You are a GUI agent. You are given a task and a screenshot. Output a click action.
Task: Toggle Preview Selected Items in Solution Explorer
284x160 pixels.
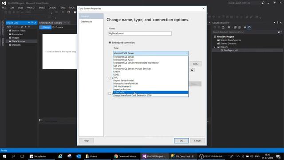pos(249,27)
